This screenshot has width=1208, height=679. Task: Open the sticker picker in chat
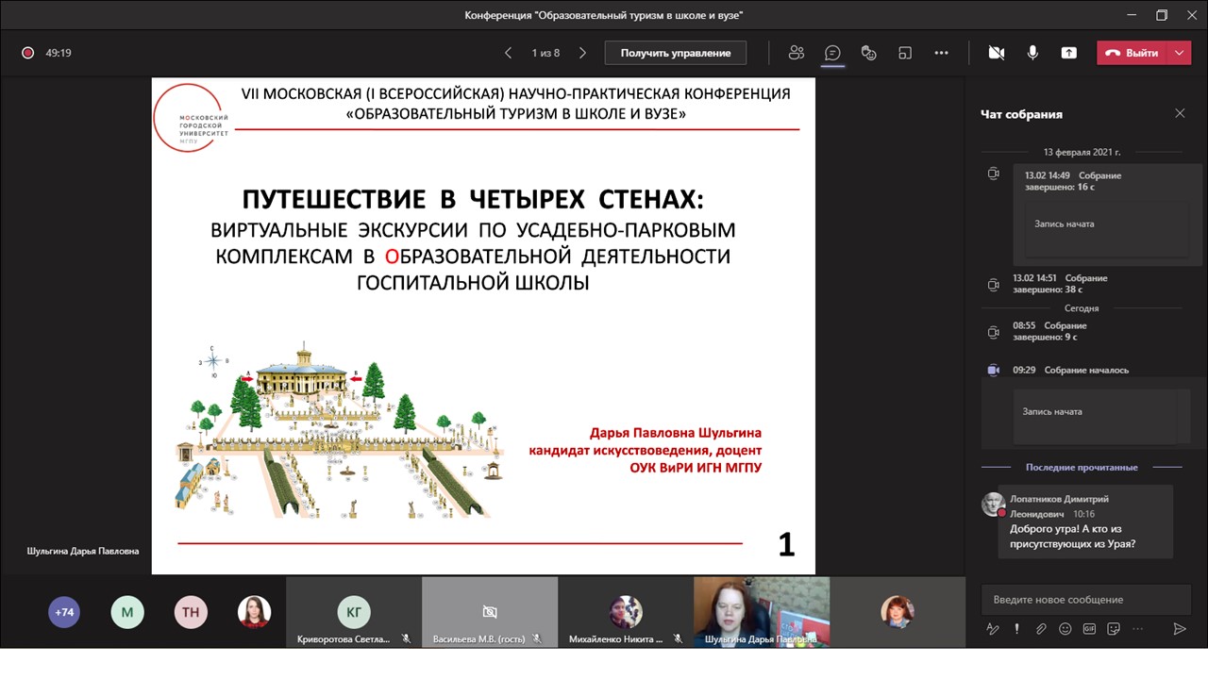(1114, 629)
